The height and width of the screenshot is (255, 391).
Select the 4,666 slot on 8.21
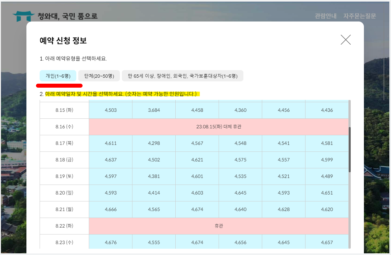point(110,209)
